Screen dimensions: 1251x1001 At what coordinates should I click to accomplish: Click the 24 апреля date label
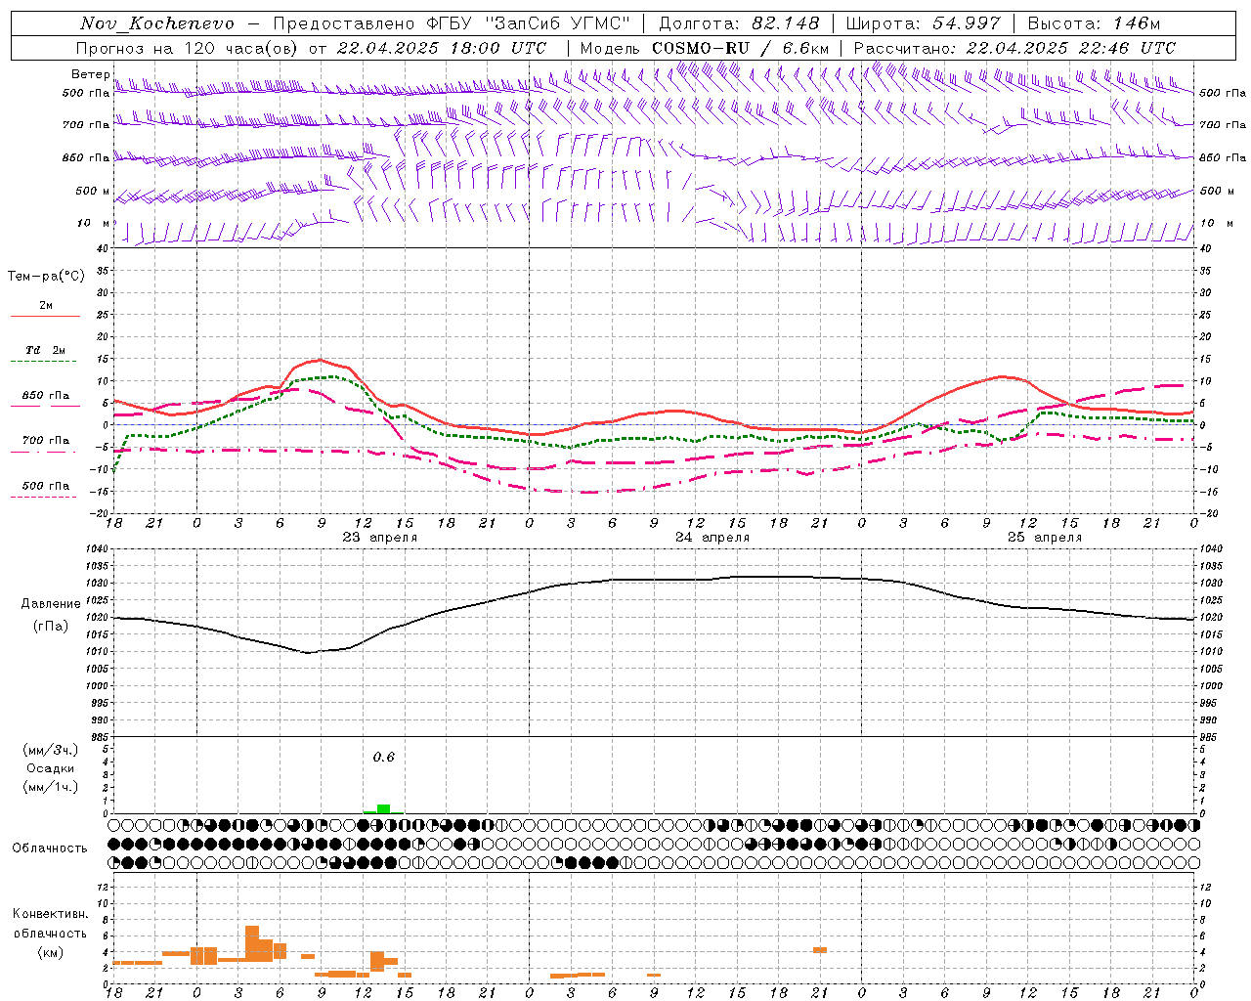(712, 538)
